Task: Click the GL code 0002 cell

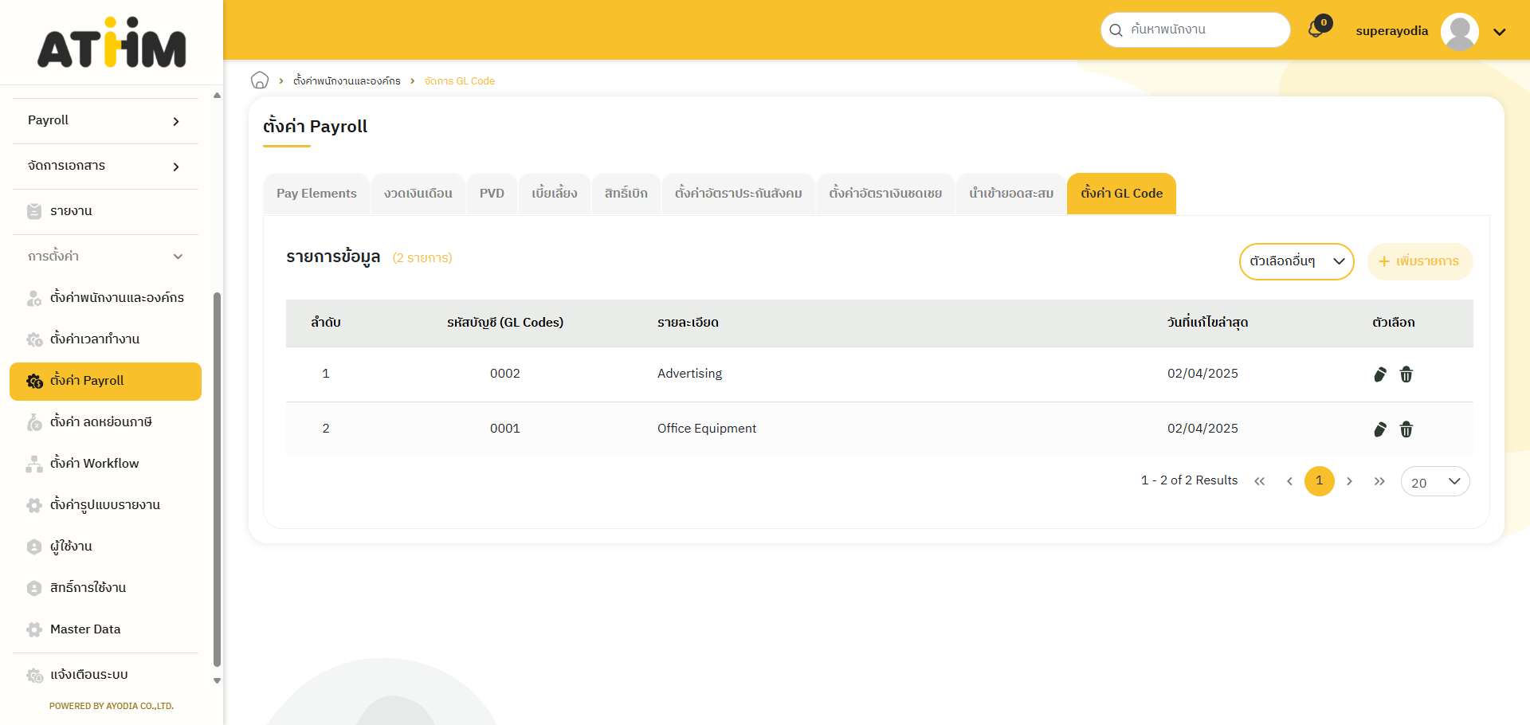Action: click(x=505, y=374)
